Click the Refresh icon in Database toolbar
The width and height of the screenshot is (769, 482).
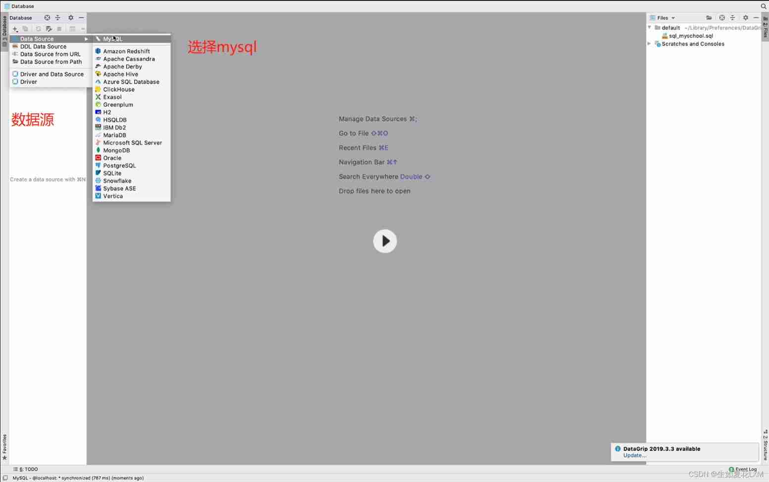click(38, 29)
